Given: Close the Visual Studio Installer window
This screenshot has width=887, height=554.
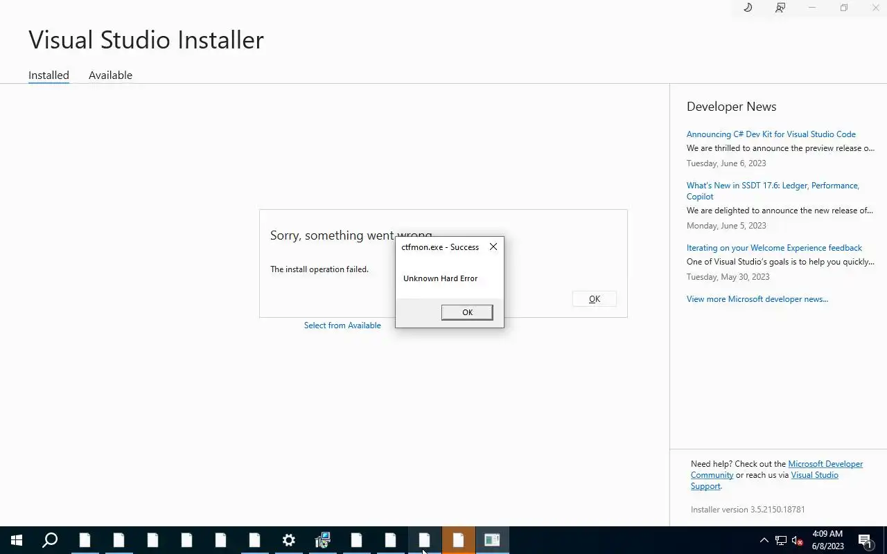Looking at the screenshot, I should pos(875,8).
